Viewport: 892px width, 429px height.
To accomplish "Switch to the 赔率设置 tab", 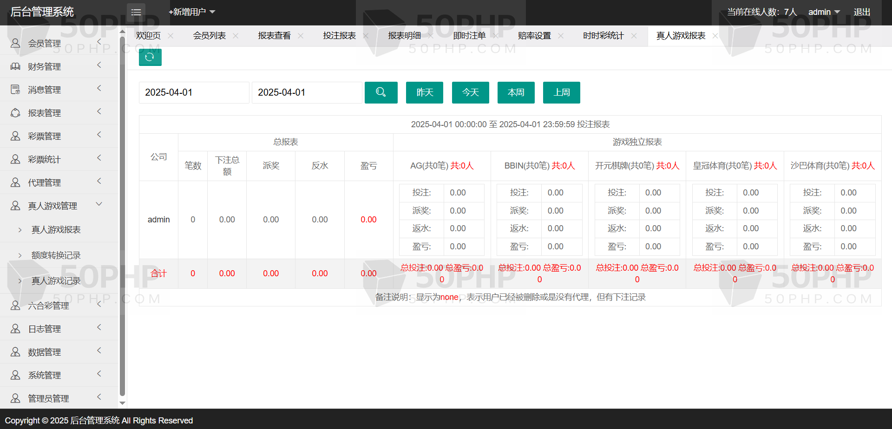I will pos(534,36).
